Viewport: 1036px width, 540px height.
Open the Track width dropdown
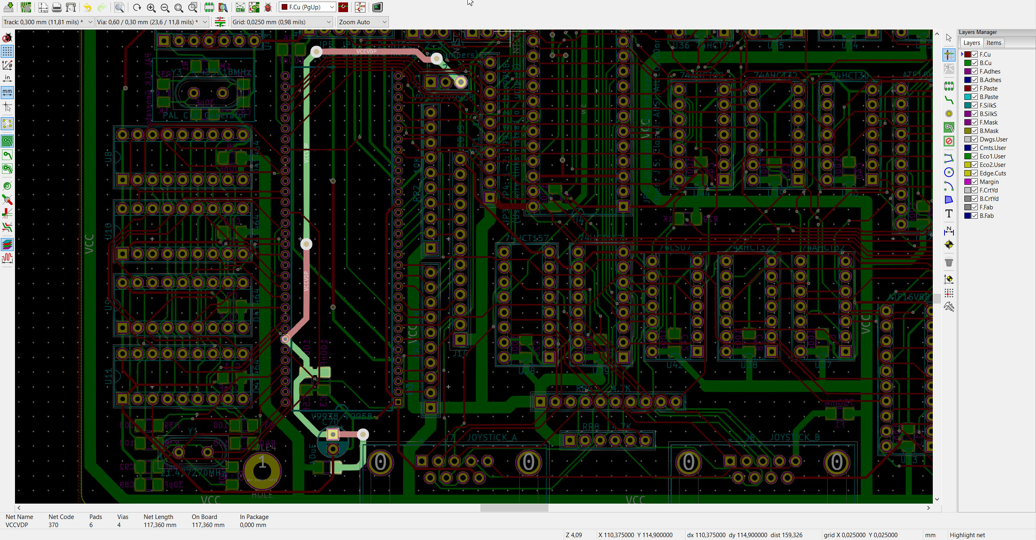(48, 22)
